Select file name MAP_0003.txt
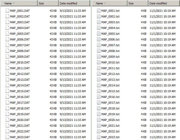 pos(110,22)
